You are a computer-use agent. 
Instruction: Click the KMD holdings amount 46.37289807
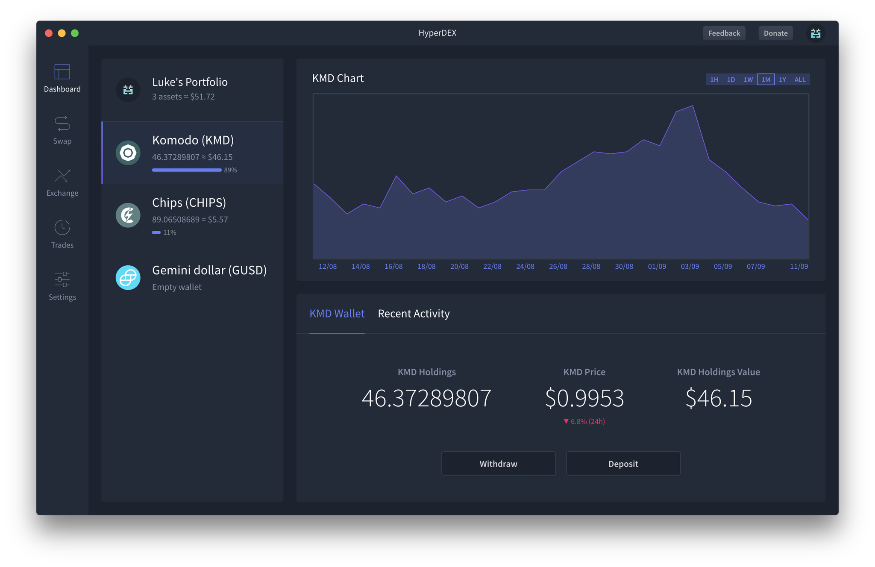point(426,398)
